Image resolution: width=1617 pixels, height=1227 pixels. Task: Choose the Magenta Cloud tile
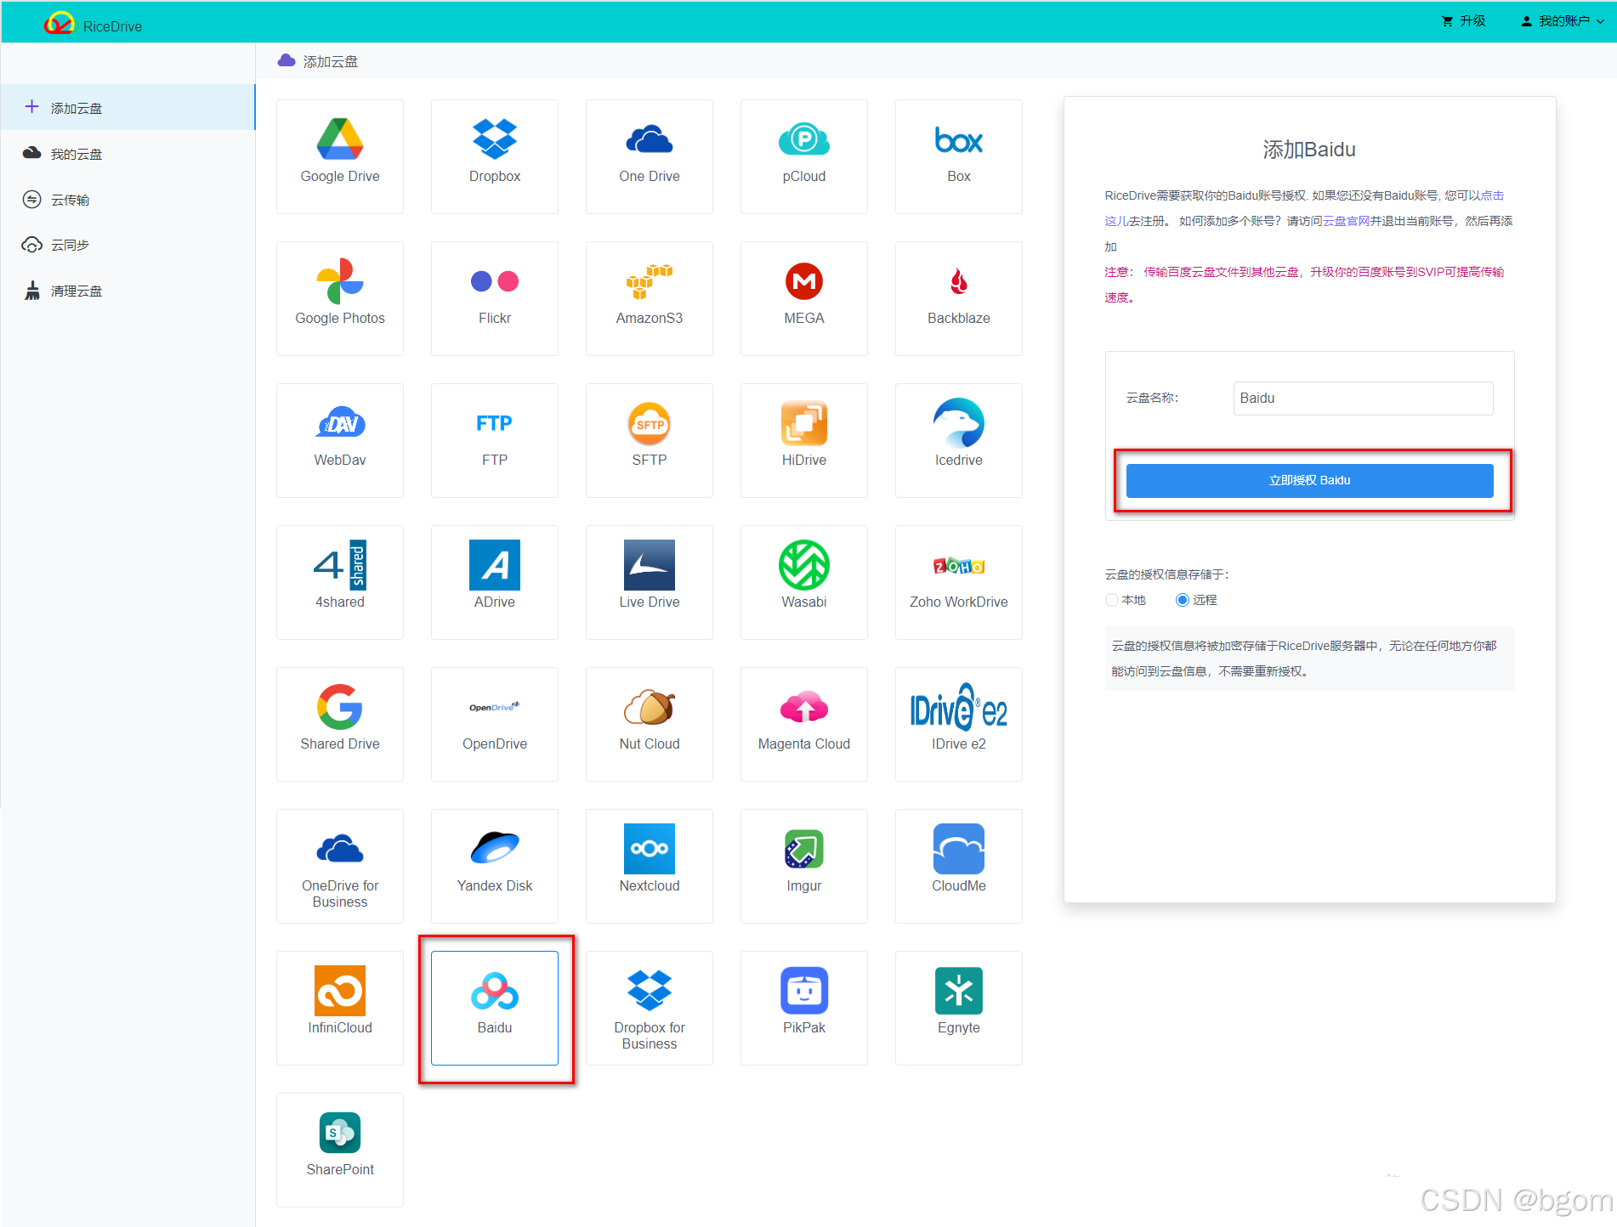[804, 724]
